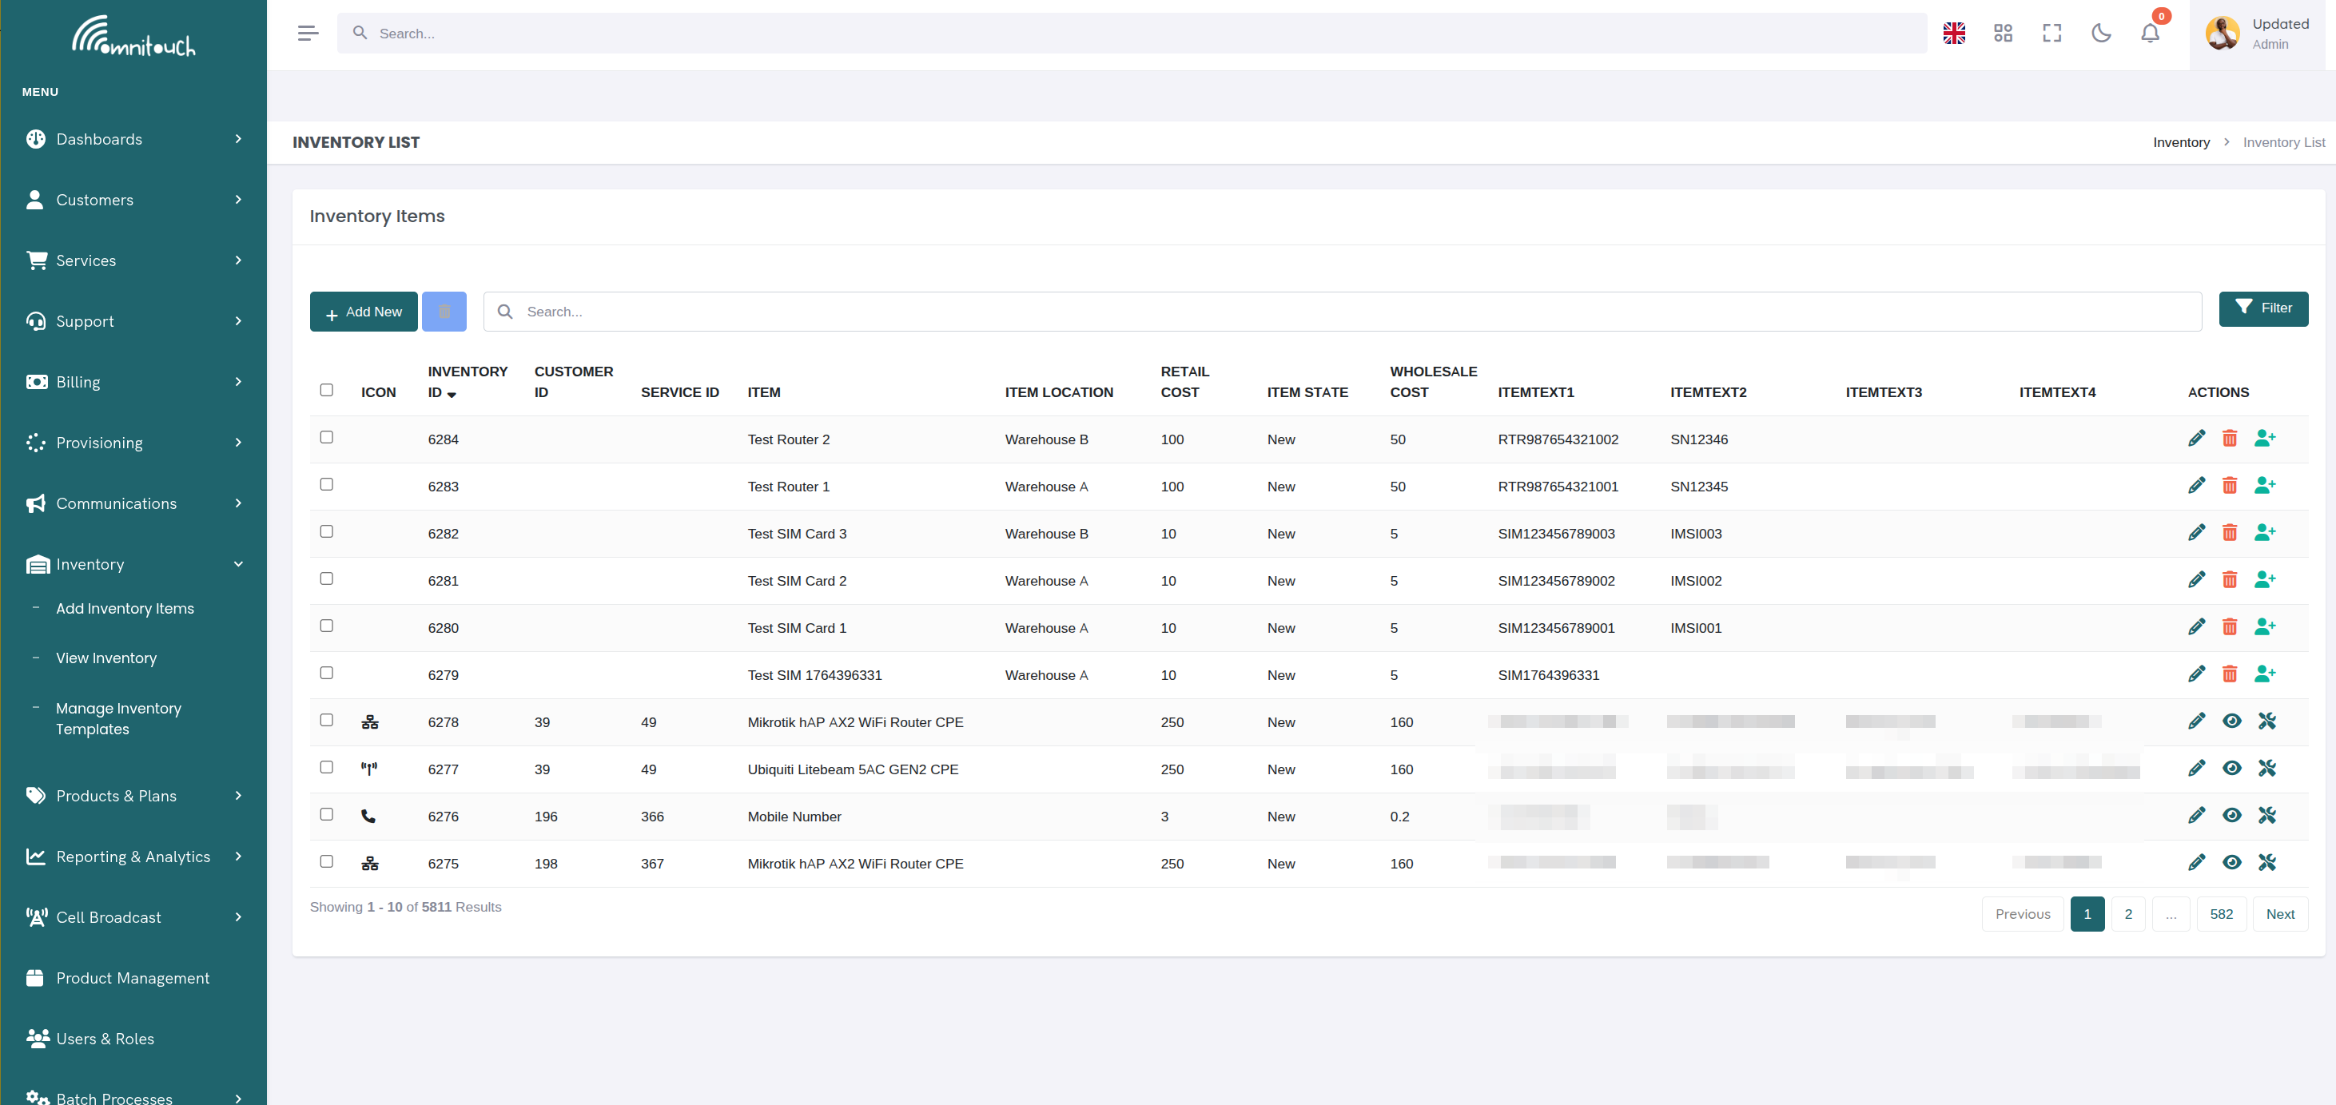This screenshot has height=1105, width=2336.
Task: Open the apps grid icon in the header
Action: [2004, 33]
